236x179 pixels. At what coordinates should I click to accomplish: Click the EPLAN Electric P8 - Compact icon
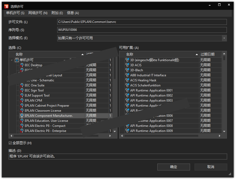[22, 126]
